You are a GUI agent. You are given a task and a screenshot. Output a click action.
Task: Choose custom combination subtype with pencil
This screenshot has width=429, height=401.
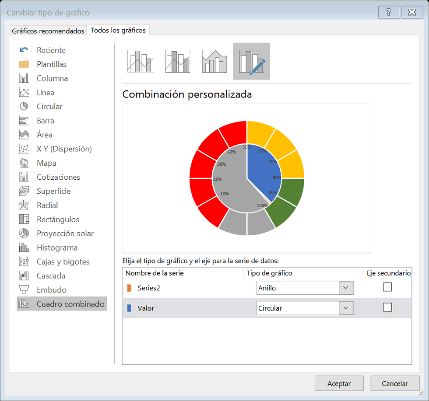251,61
